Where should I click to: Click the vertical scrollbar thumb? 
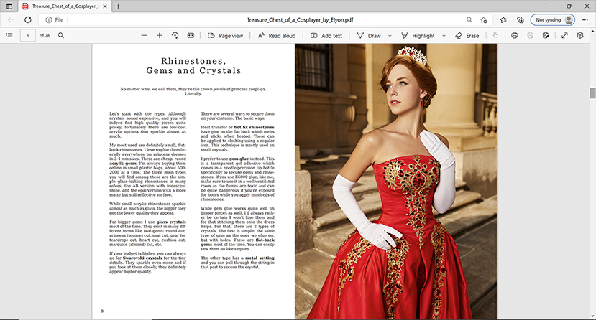click(592, 93)
